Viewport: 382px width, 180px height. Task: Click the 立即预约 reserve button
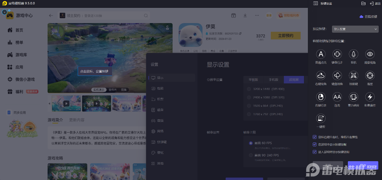286,36
